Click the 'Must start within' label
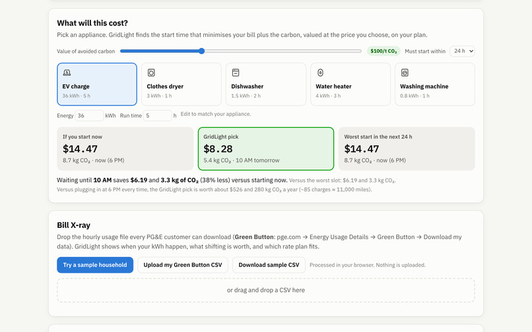532x332 pixels. 425,51
